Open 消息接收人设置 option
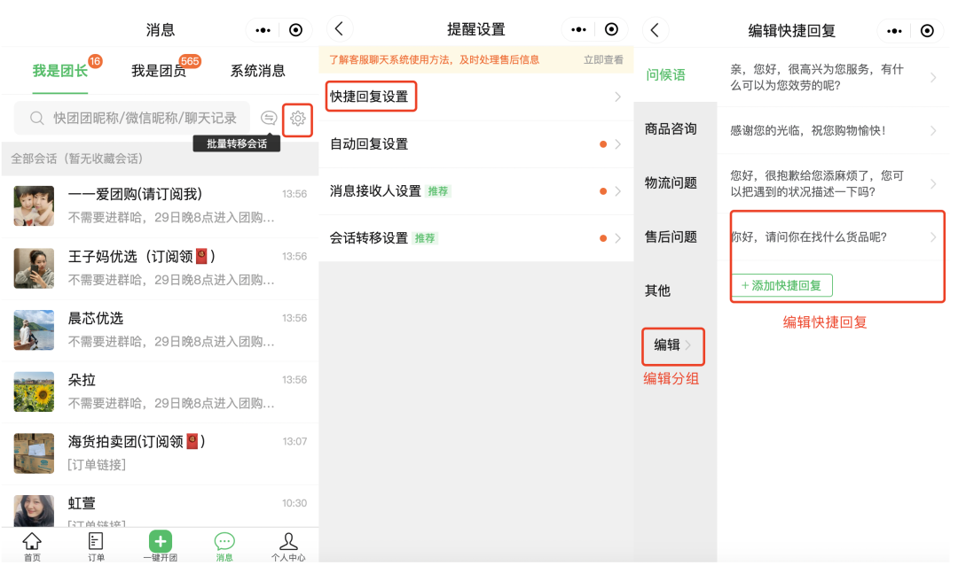This screenshot has height=573, width=958. (x=475, y=190)
